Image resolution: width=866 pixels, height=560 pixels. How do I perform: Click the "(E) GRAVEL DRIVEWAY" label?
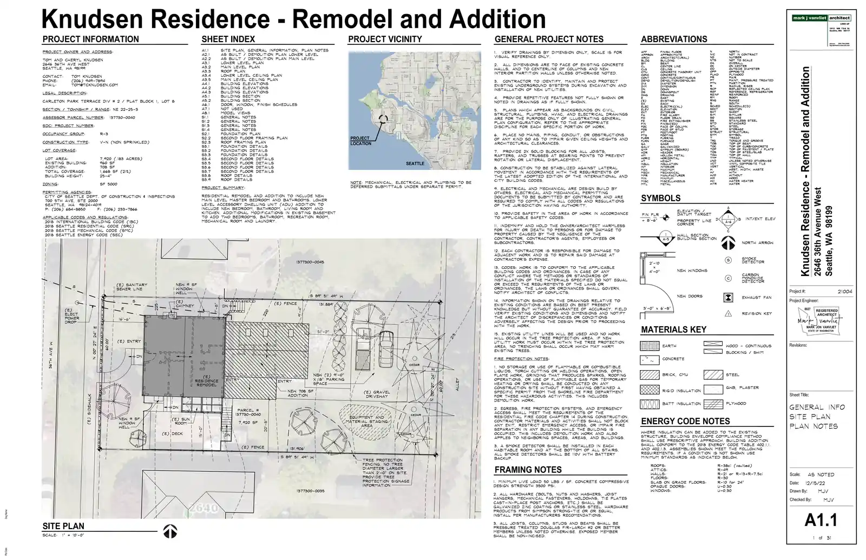point(377,394)
